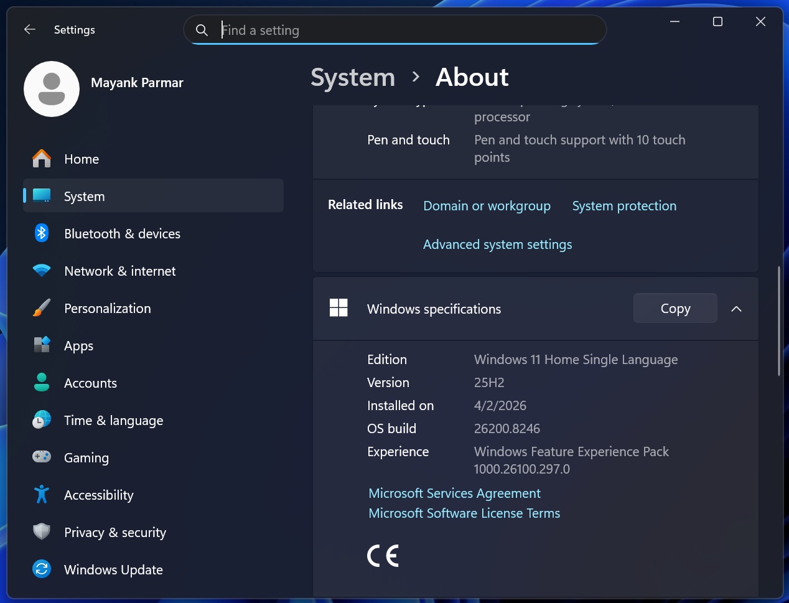Open Time & language settings

point(153,420)
